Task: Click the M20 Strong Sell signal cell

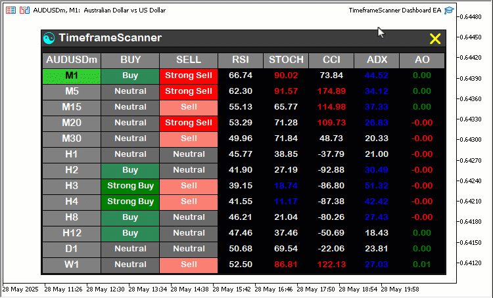Action: [189, 123]
